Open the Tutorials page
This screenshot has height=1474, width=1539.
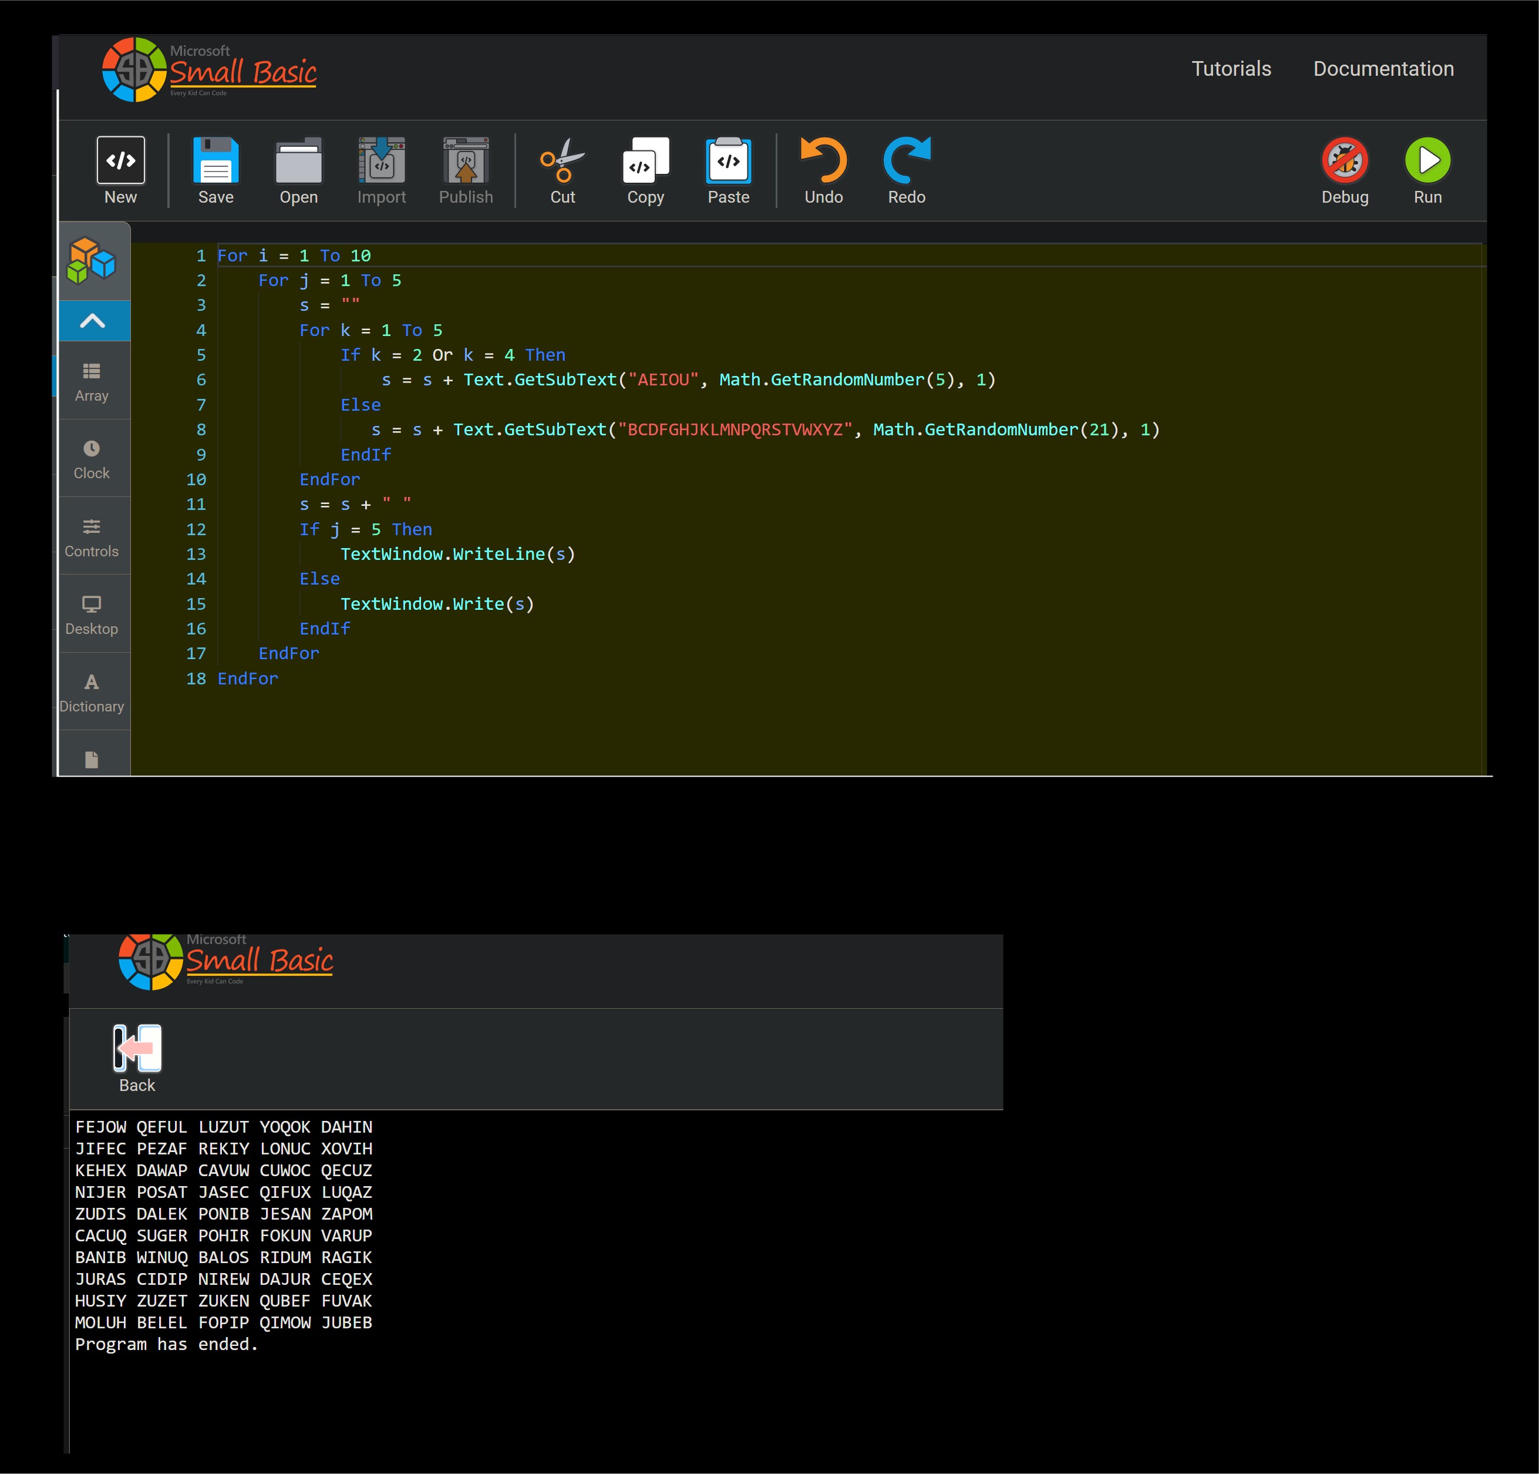[1230, 69]
